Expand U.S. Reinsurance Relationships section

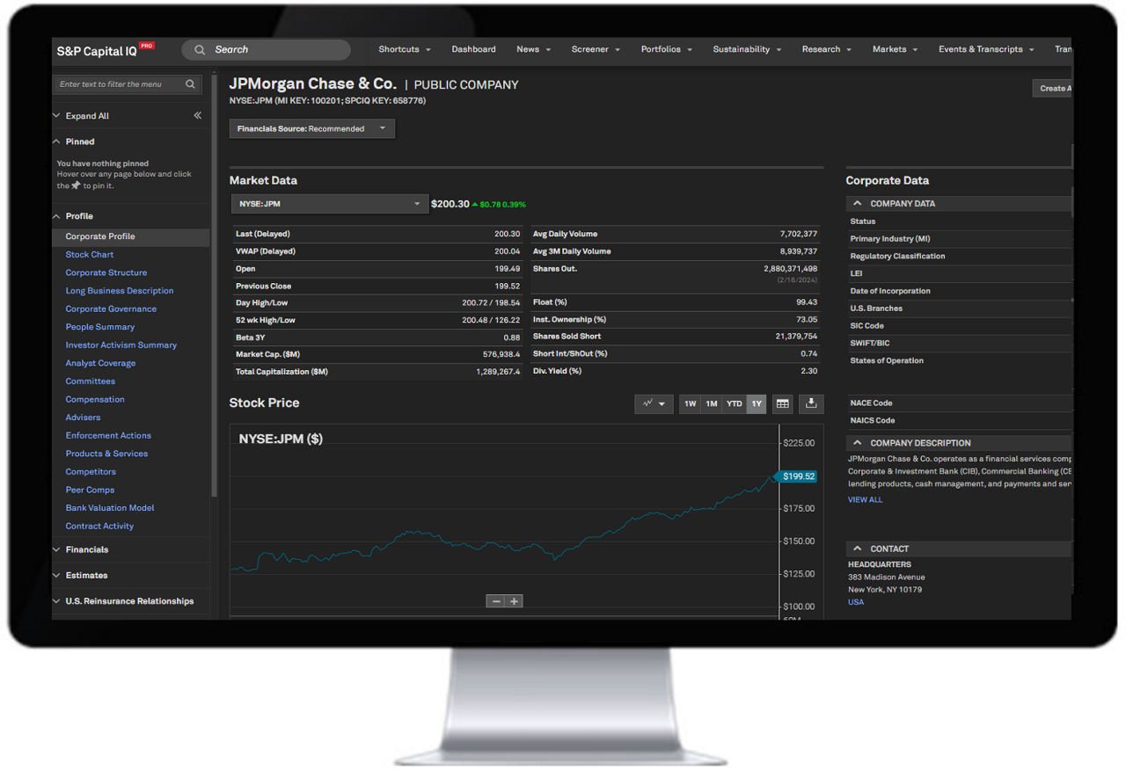57,601
